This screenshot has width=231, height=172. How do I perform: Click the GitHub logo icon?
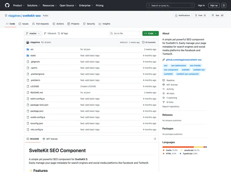point(7,5)
